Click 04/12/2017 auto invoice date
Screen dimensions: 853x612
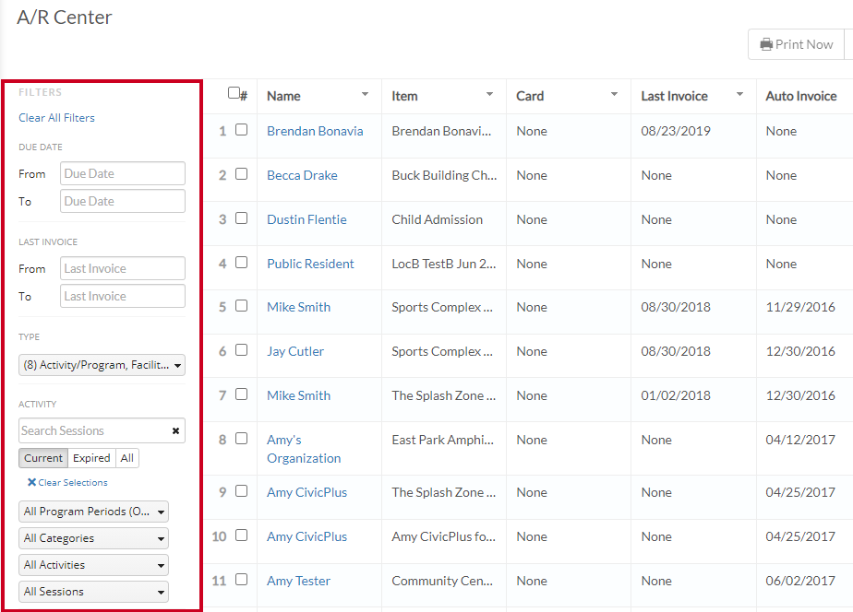coord(800,440)
